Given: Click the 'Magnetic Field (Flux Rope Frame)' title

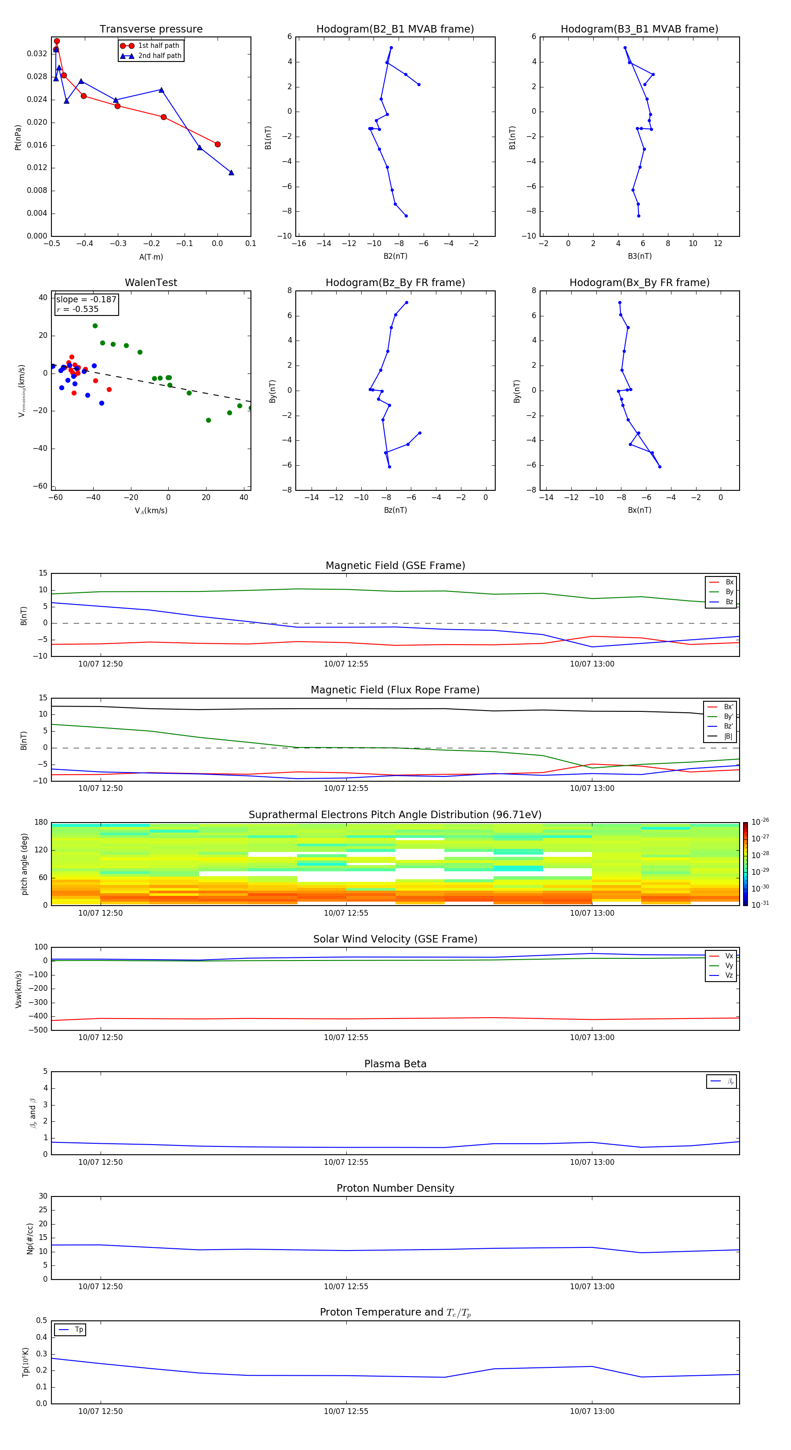Looking at the screenshot, I should point(395,690).
